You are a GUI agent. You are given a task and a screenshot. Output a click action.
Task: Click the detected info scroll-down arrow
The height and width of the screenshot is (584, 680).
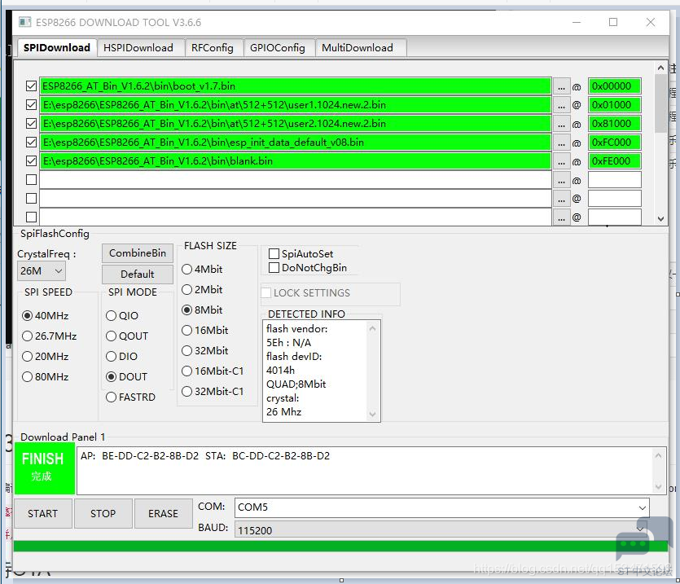coord(372,414)
